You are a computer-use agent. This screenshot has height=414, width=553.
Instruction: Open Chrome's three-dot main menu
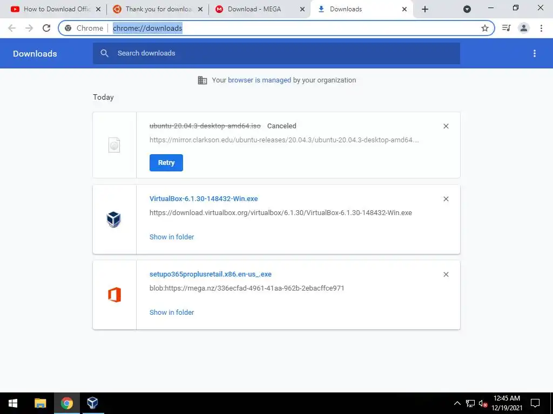541,28
